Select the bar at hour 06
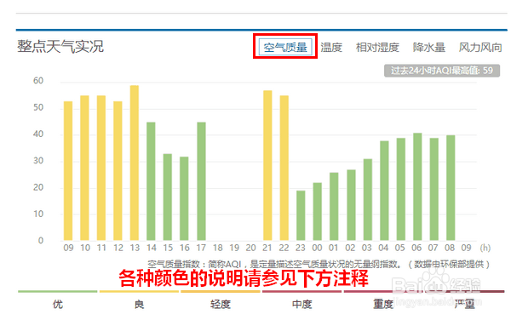Viewport: 511px width, 320px height. click(x=417, y=186)
